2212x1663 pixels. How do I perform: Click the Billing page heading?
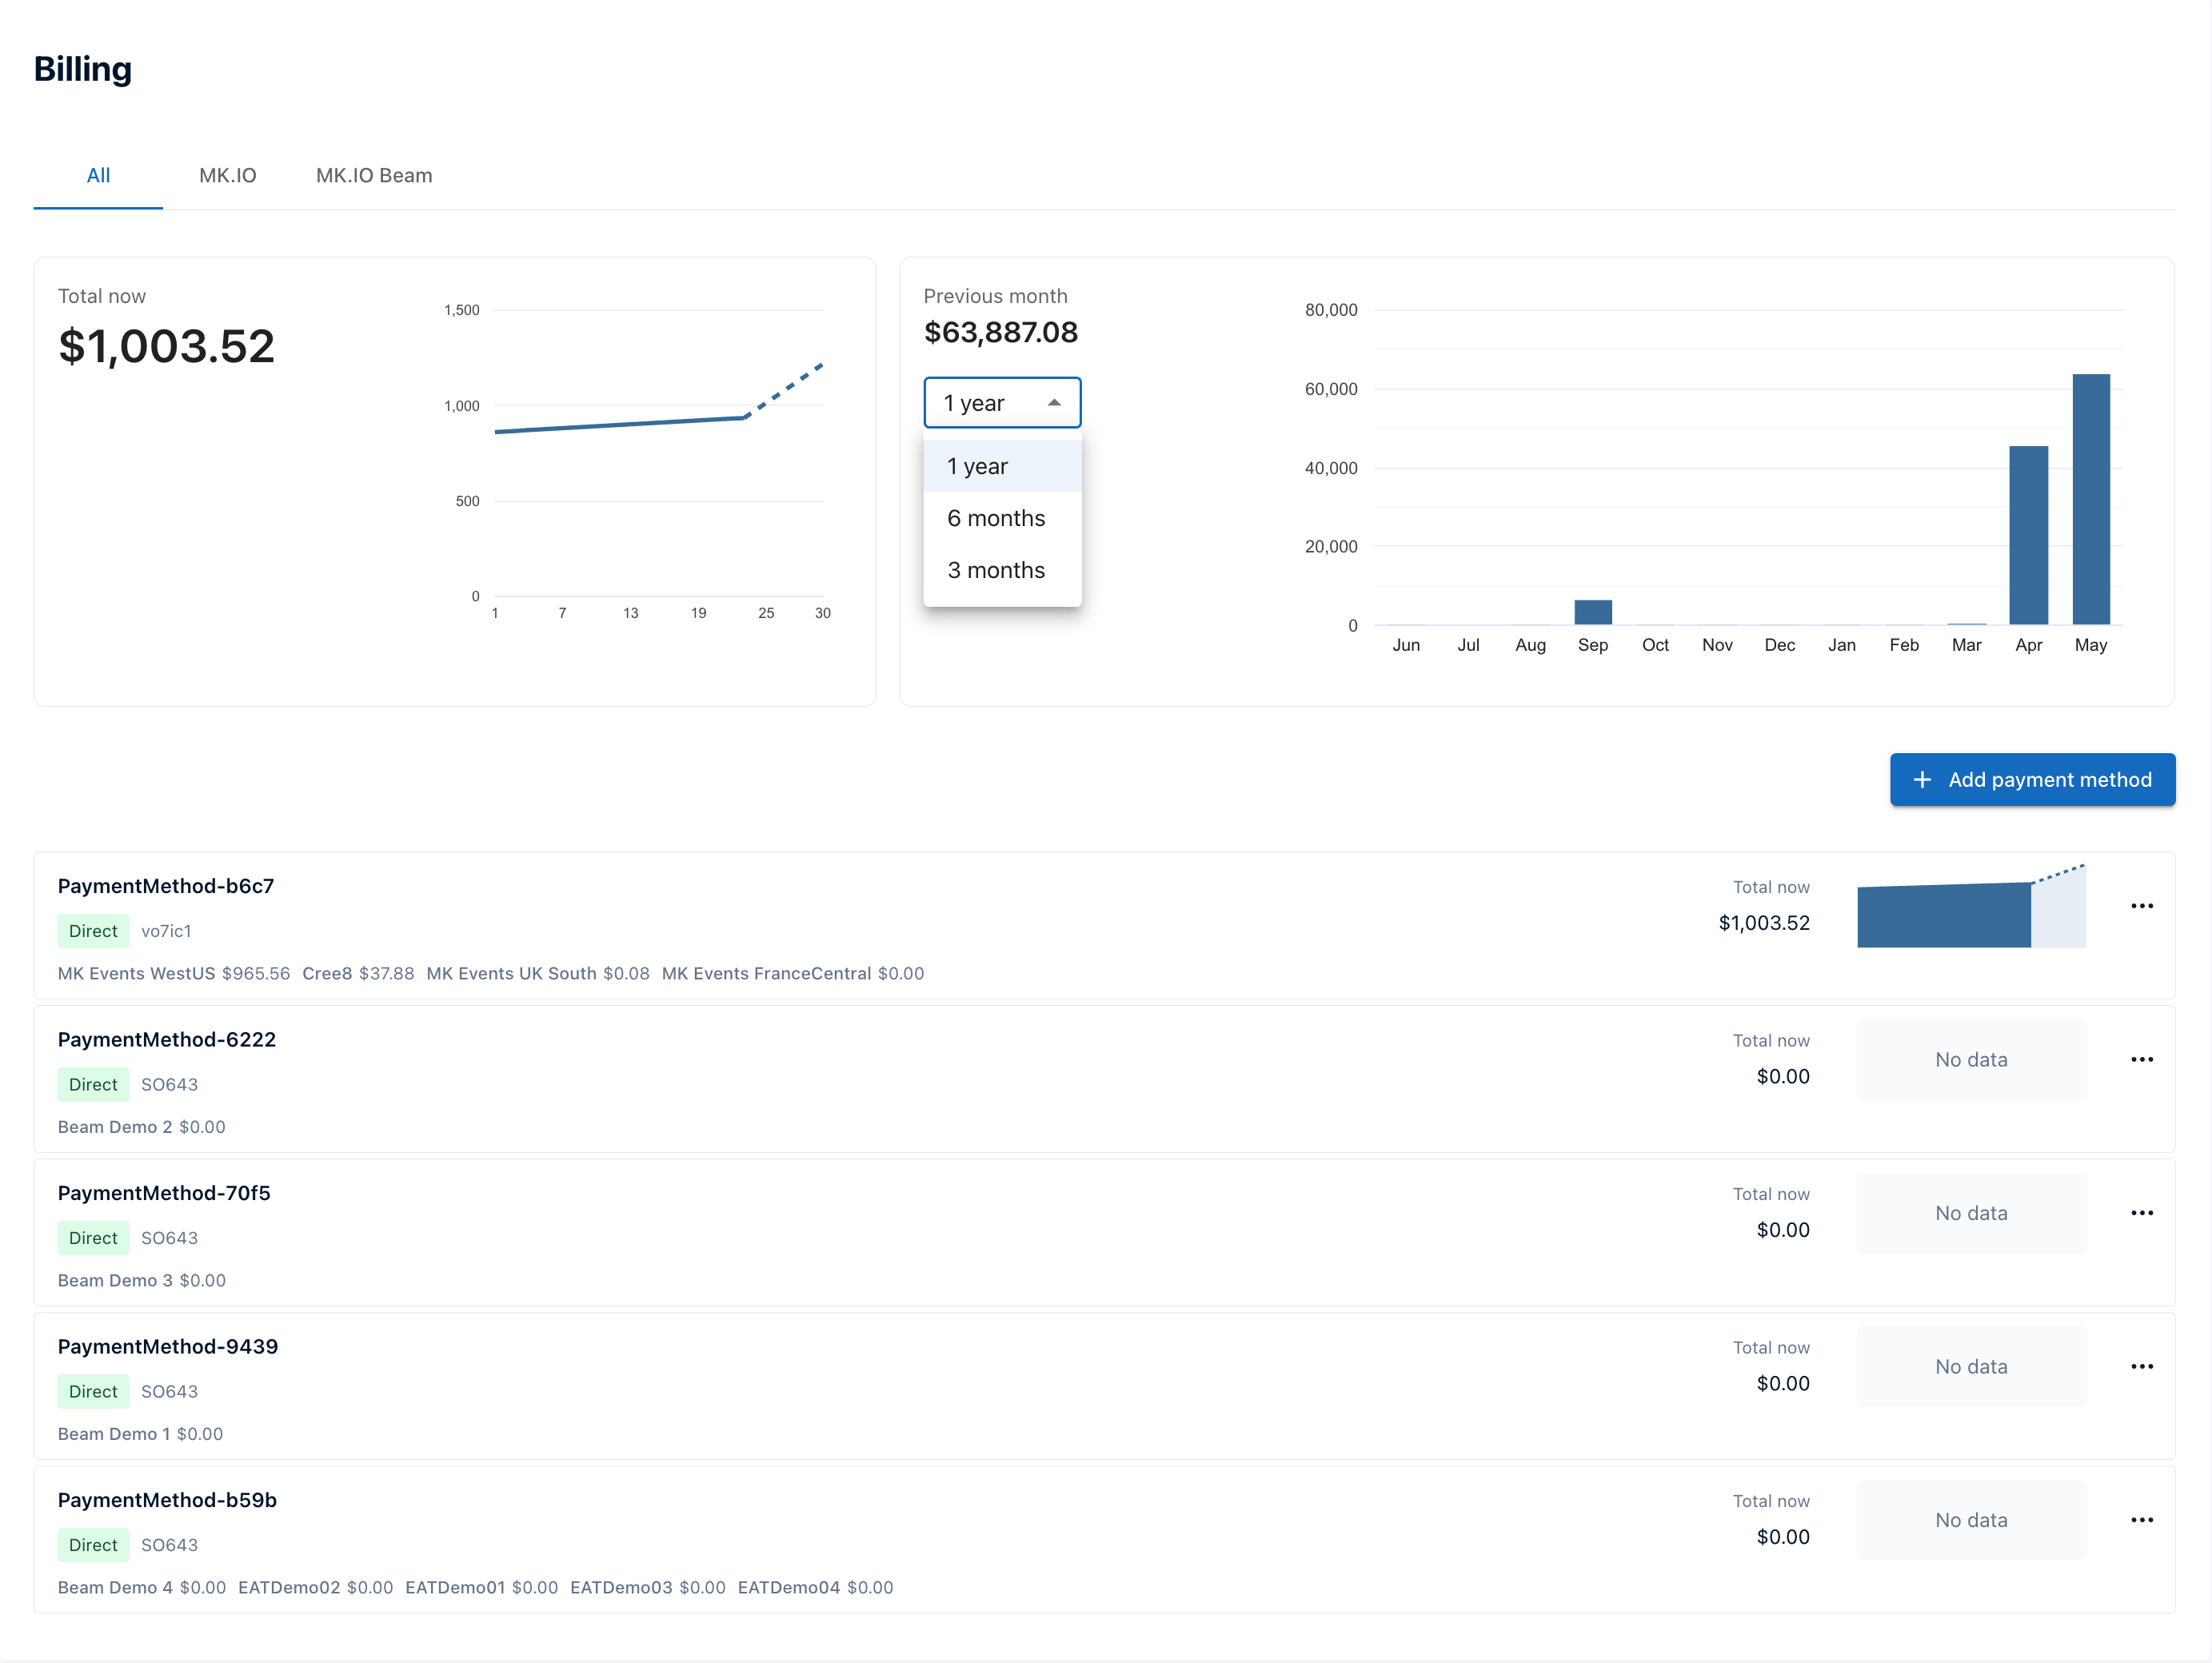click(x=83, y=69)
